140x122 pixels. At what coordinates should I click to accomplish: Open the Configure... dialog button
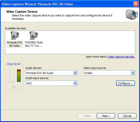[125, 83]
